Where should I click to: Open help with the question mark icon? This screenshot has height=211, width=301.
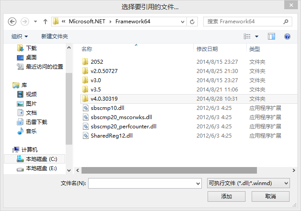click(x=287, y=36)
